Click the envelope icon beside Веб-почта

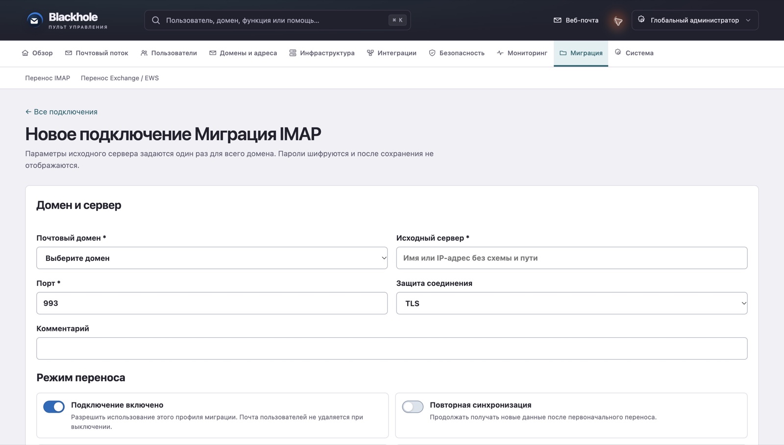point(557,20)
